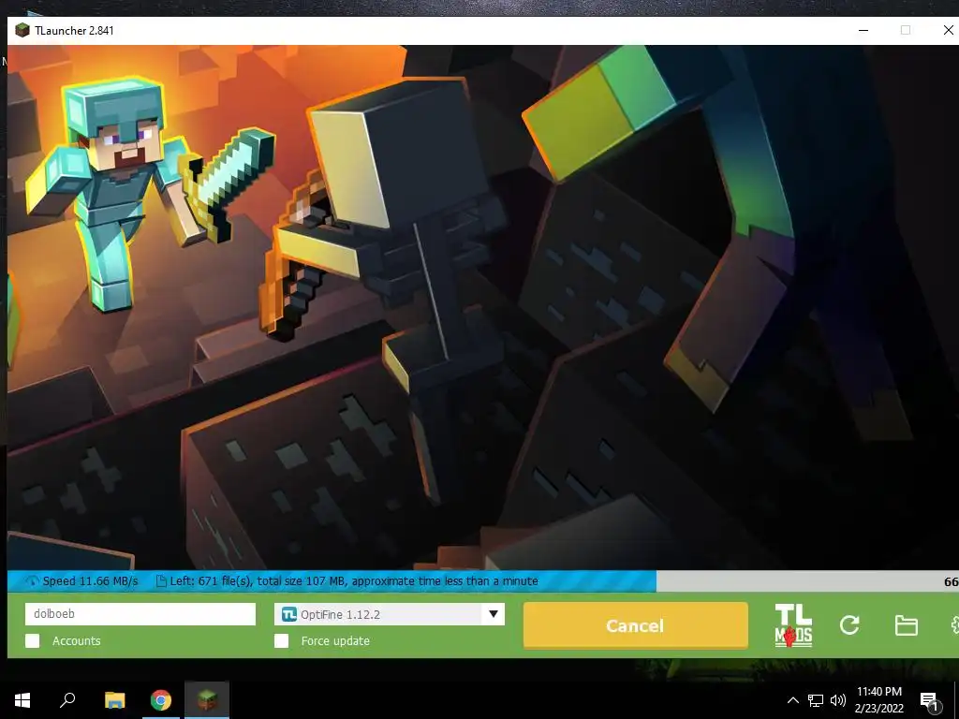
Task: Open launcher settings gear icon
Action: coord(954,624)
